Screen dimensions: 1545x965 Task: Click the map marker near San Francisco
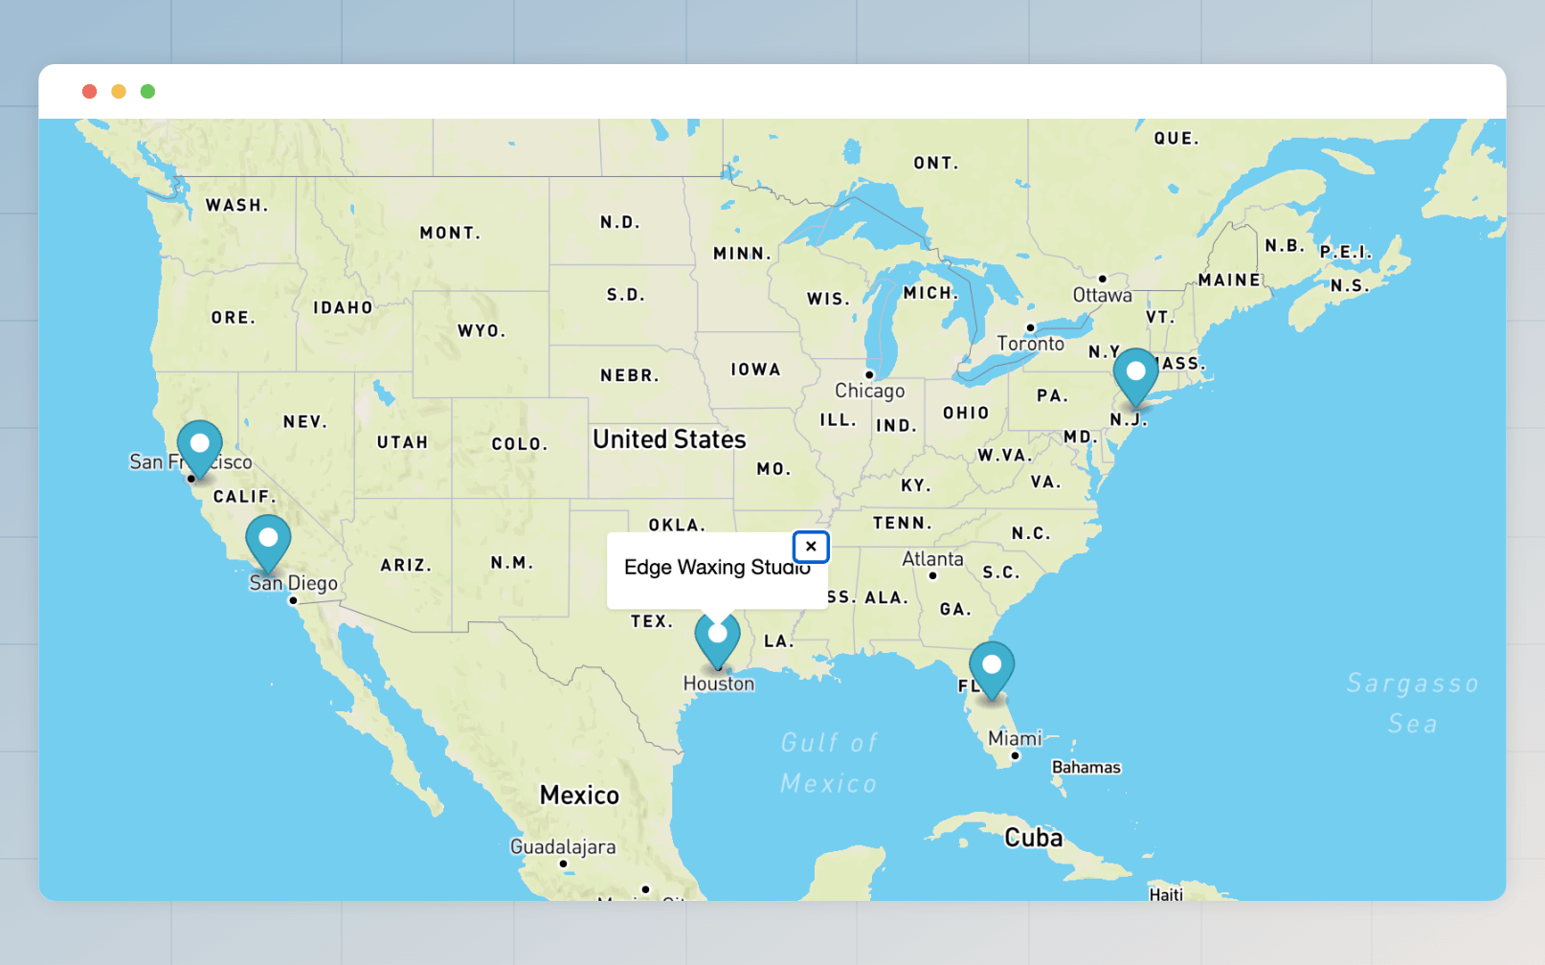click(x=200, y=446)
